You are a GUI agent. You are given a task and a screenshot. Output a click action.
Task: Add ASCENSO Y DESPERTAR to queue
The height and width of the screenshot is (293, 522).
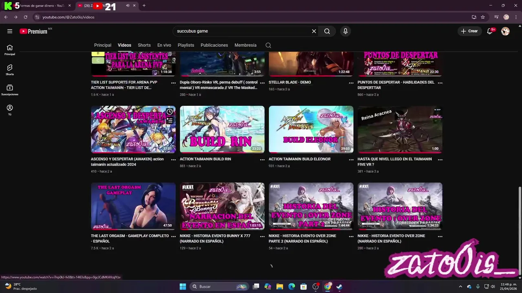pyautogui.click(x=170, y=121)
